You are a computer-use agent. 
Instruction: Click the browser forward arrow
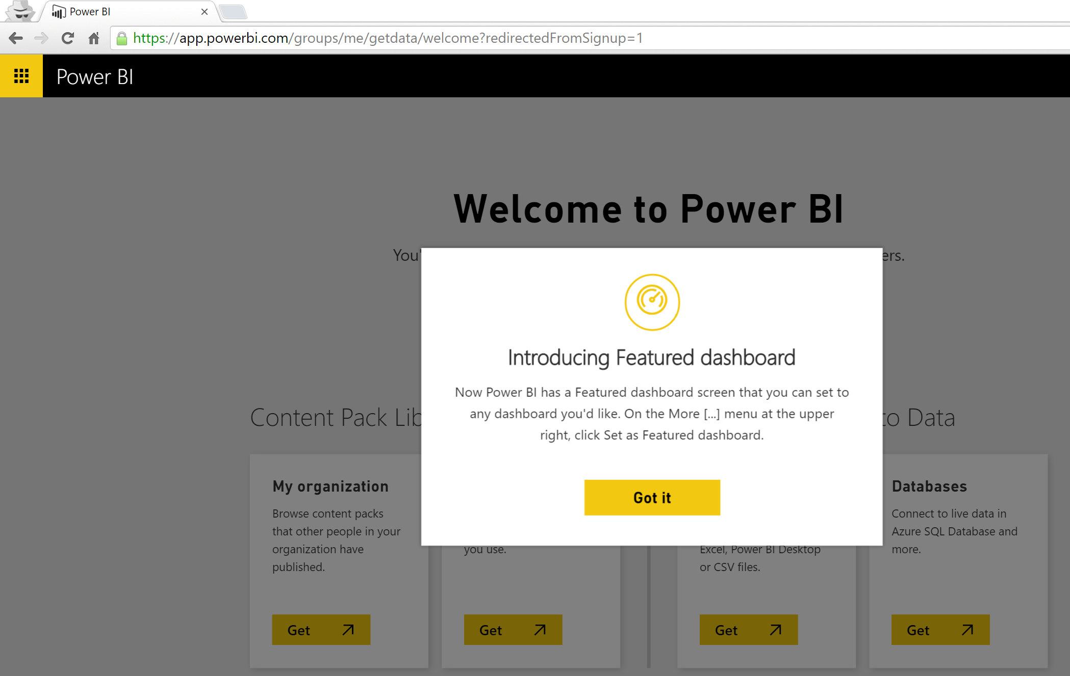pos(41,38)
